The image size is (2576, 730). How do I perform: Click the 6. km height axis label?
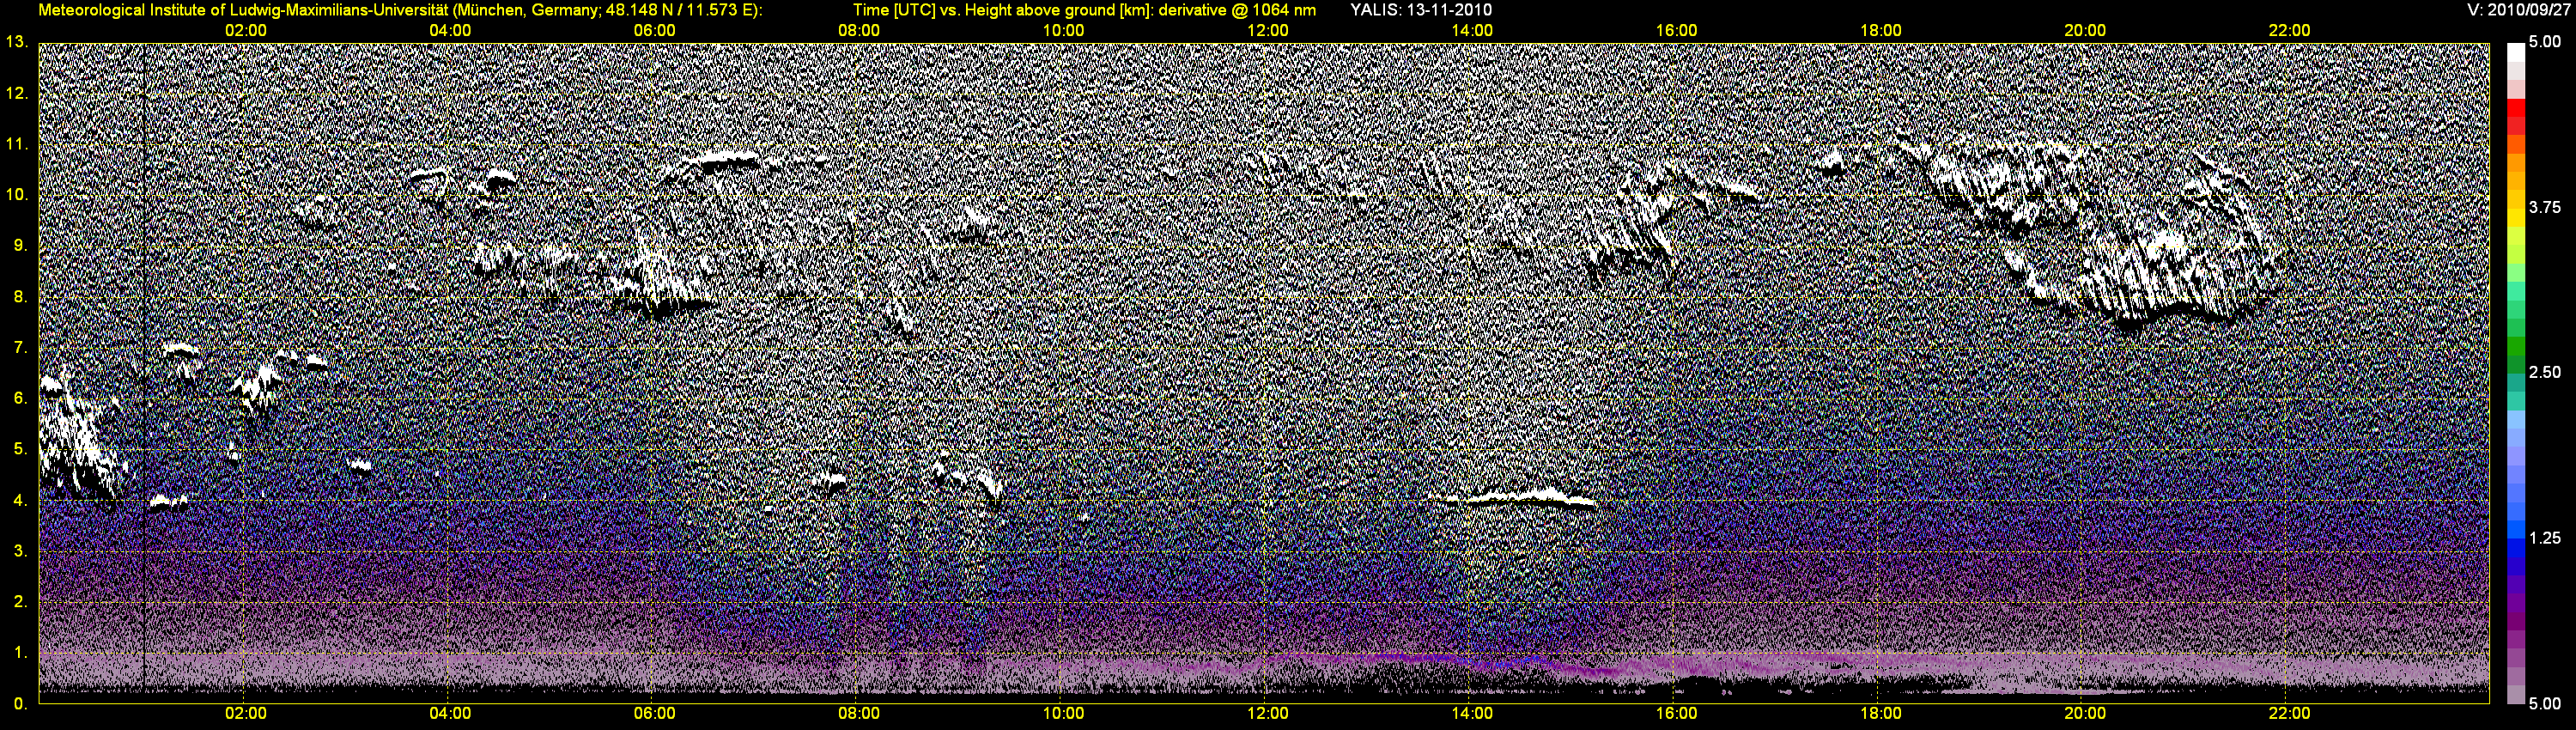(x=20, y=398)
